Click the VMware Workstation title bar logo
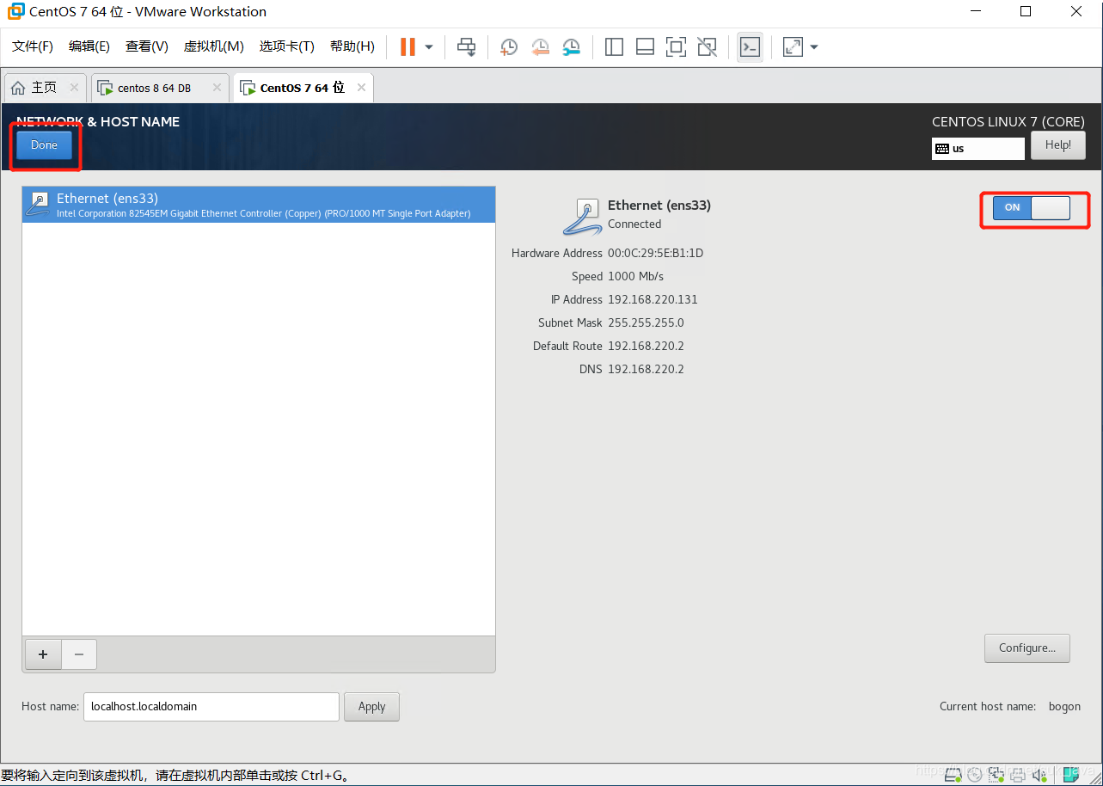The image size is (1103, 786). [15, 11]
